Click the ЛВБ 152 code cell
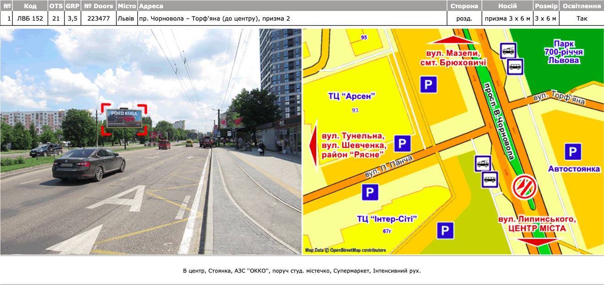 tap(30, 18)
